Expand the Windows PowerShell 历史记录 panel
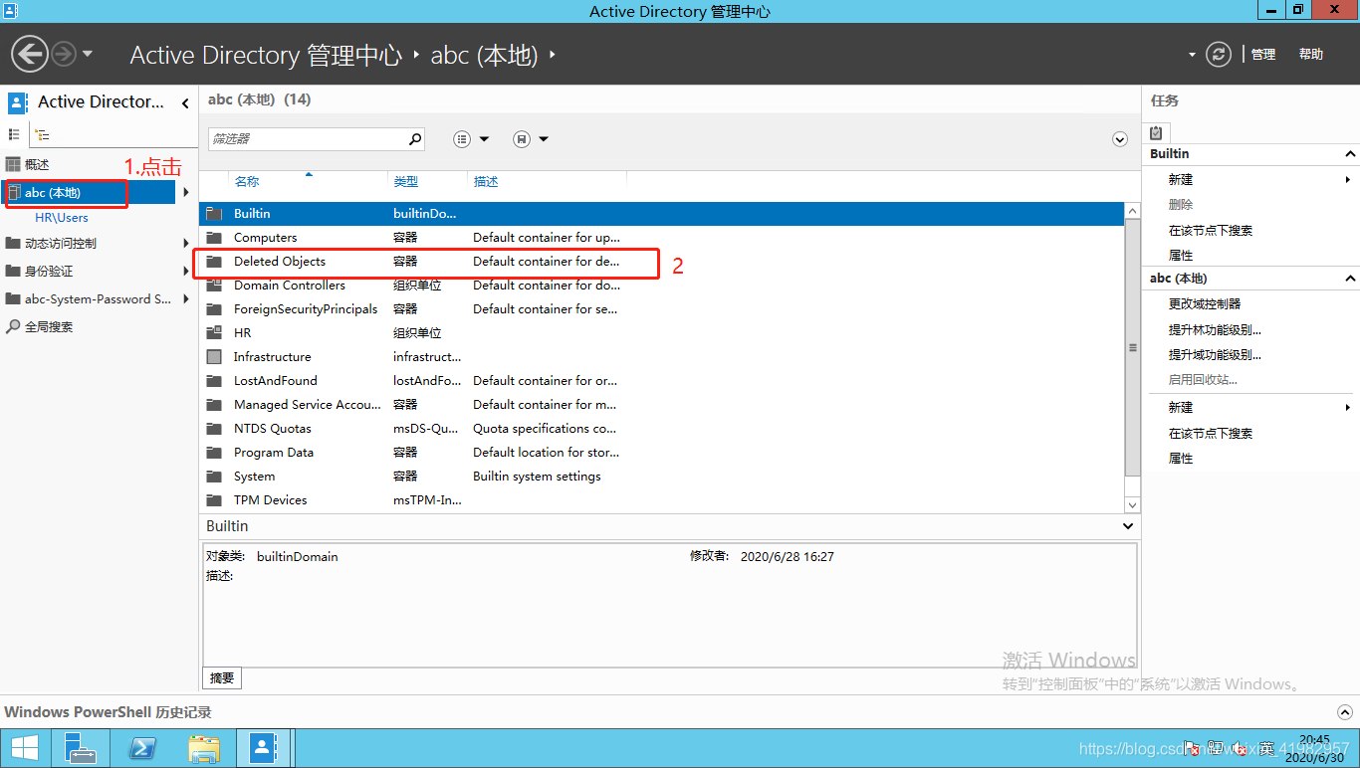Image resolution: width=1360 pixels, height=768 pixels. [1345, 712]
